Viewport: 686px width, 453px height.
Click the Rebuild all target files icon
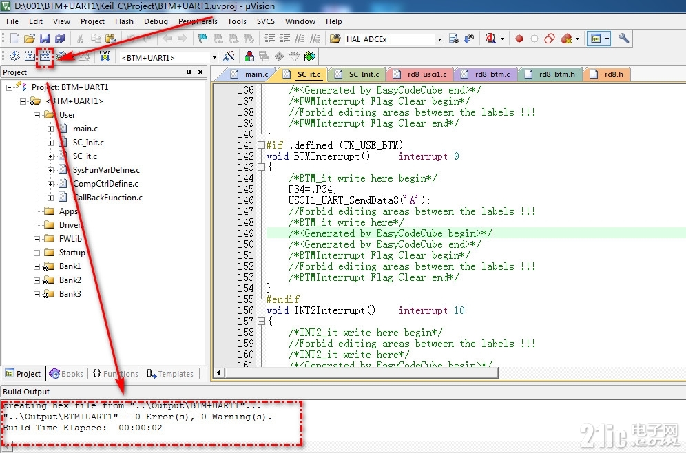click(x=45, y=56)
